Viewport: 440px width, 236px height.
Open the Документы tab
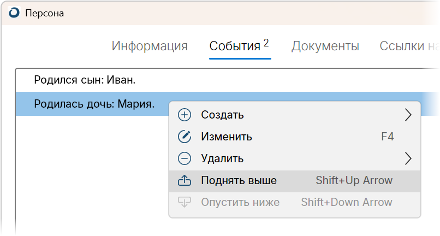coord(325,46)
